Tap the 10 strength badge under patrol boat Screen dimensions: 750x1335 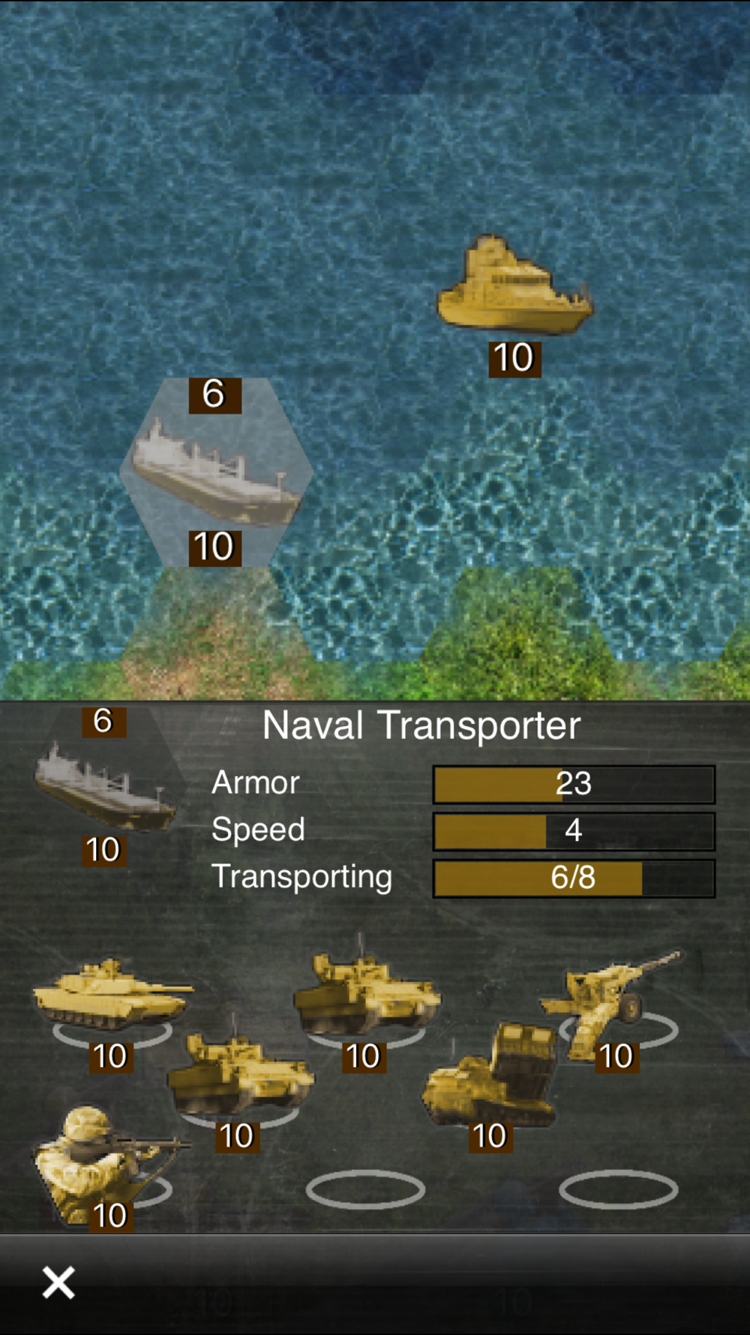(x=514, y=358)
